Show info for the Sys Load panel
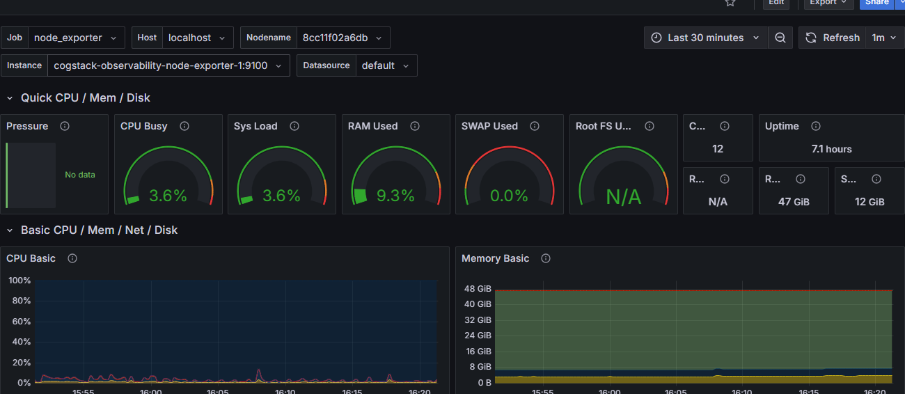905x394 pixels. (x=294, y=126)
